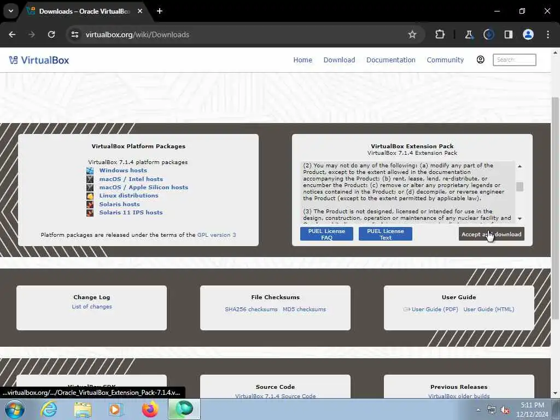This screenshot has height=420, width=560.
Task: Click the license text scrollbar thumb
Action: click(x=520, y=186)
